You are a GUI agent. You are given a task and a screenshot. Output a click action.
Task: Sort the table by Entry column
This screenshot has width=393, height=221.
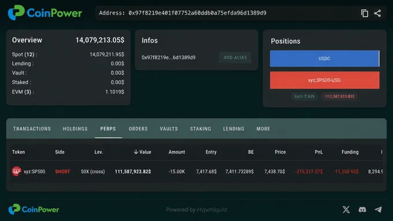pos(211,152)
